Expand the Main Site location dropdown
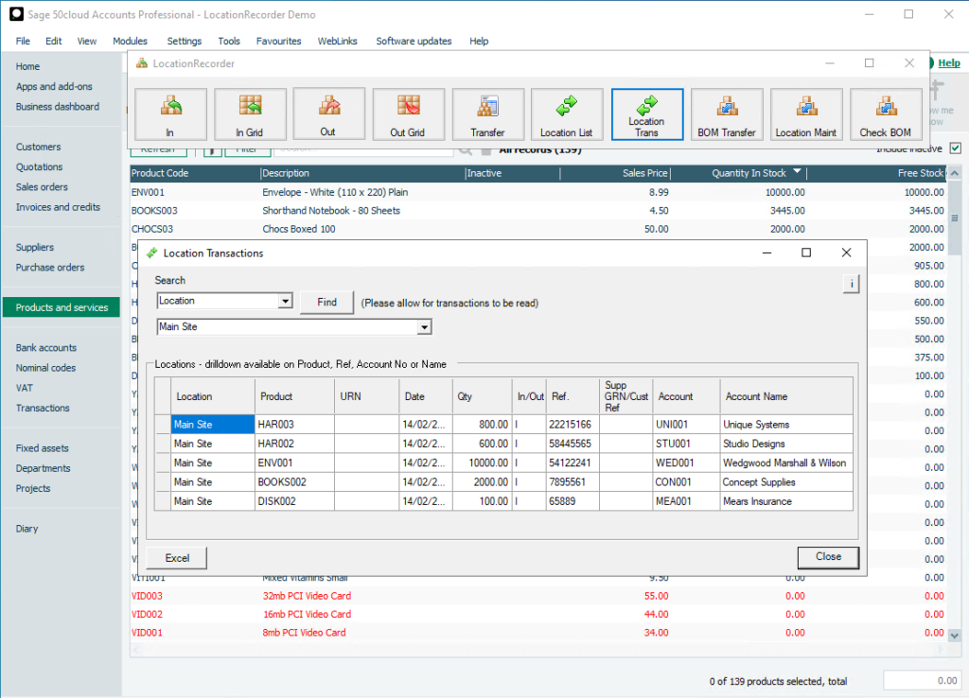The height and width of the screenshot is (698, 969). point(424,326)
